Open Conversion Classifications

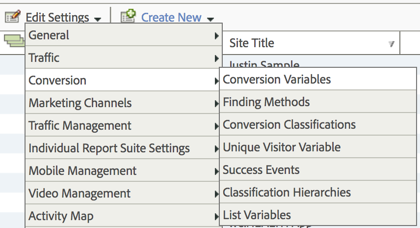pyautogui.click(x=289, y=125)
